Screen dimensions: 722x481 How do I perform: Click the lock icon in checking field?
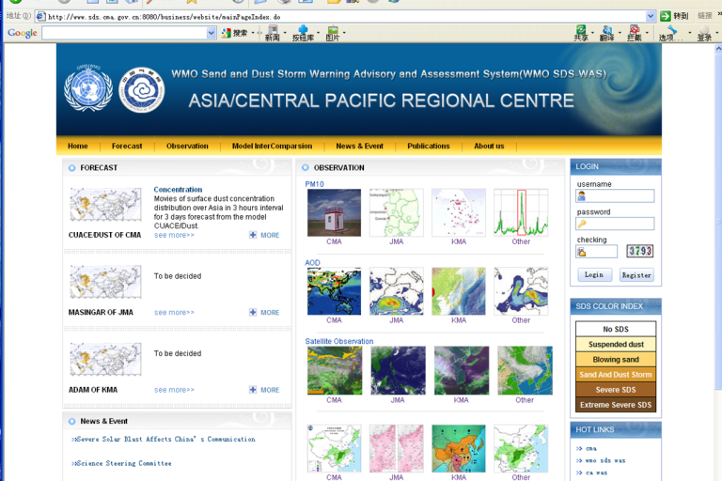582,252
